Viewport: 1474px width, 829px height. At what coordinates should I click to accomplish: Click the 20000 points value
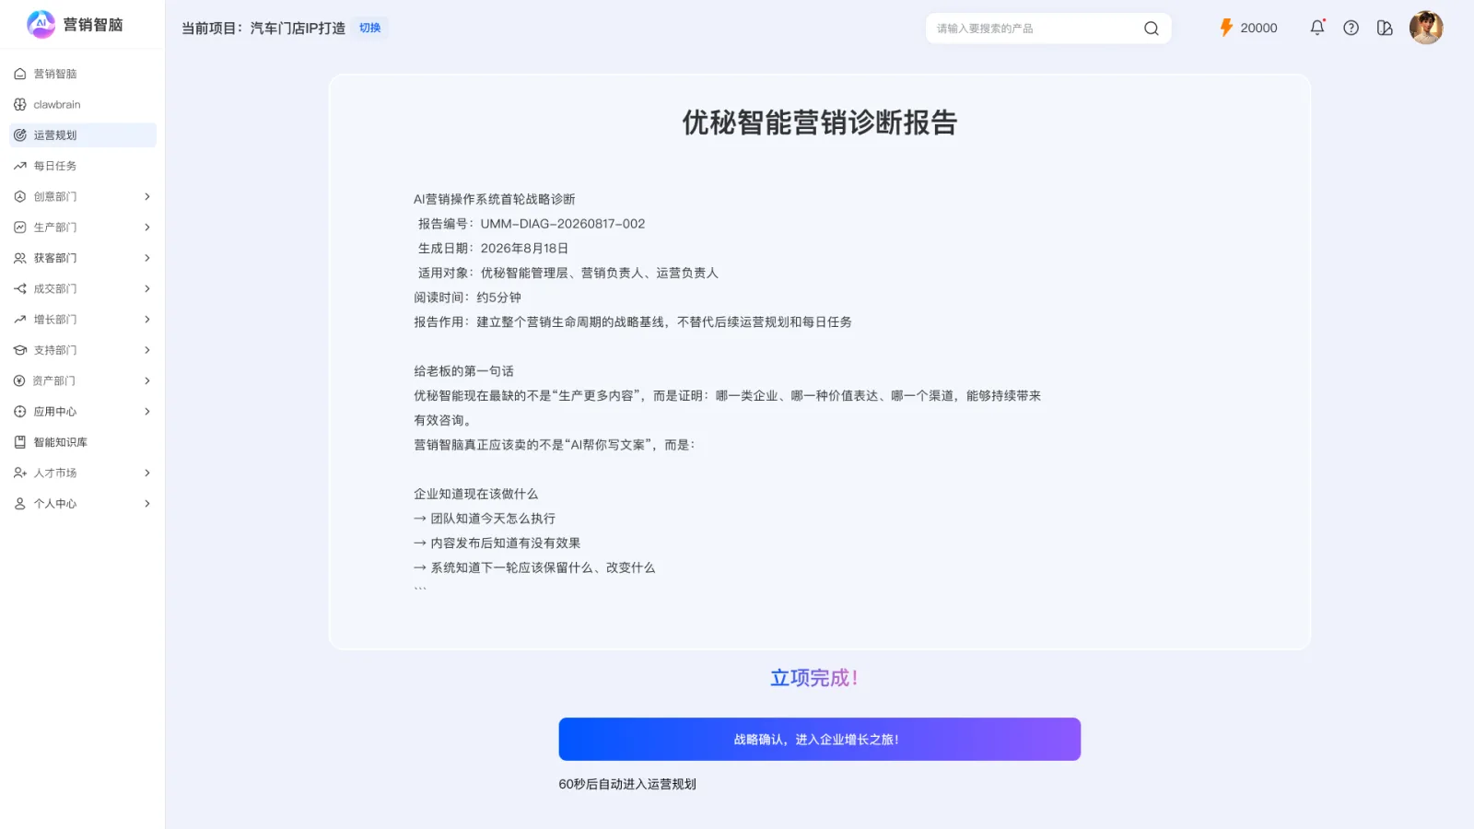(1258, 28)
